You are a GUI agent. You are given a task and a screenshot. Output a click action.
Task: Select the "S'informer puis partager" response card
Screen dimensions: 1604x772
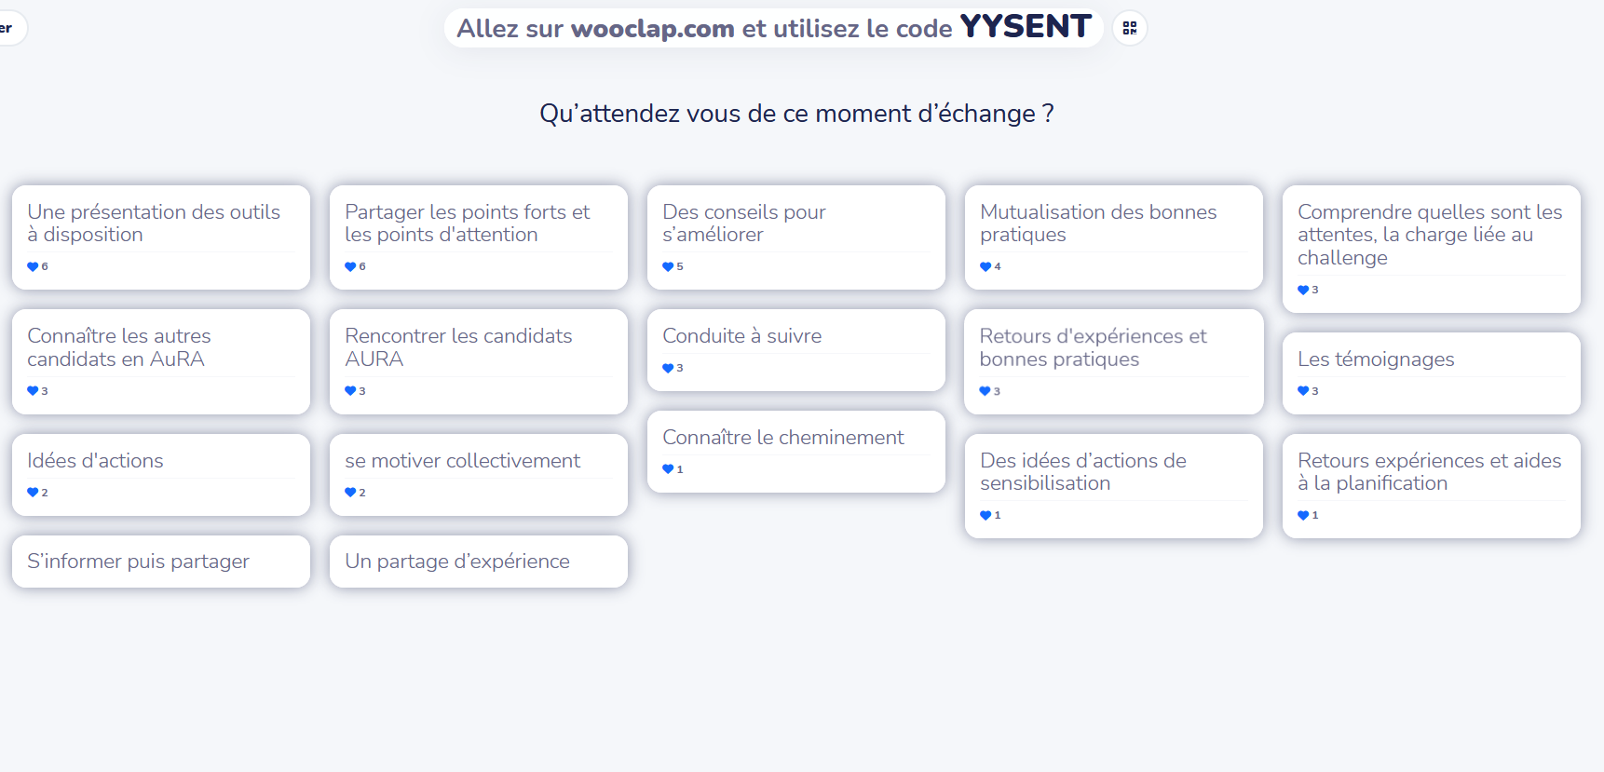pos(160,562)
